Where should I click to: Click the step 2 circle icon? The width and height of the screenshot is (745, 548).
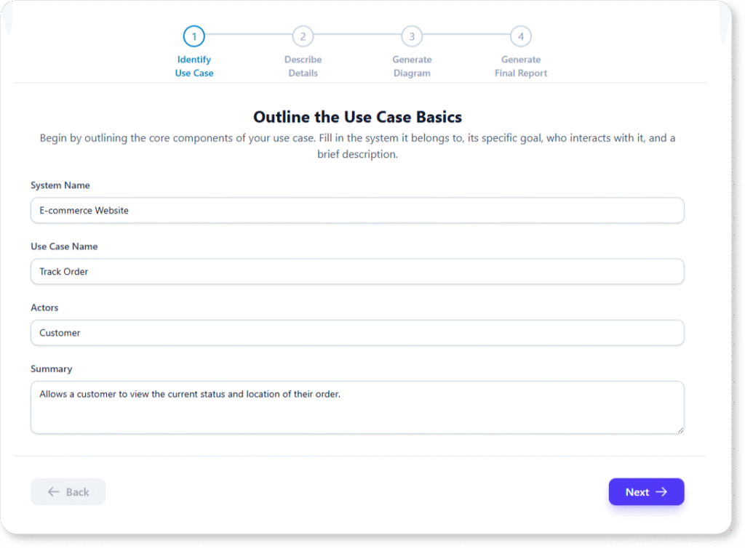pos(303,36)
